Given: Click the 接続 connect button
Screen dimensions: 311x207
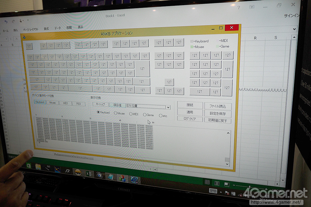Looking at the screenshot, I should click(190, 105).
